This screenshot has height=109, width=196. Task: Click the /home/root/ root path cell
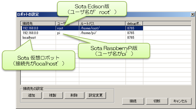click(x=102, y=28)
